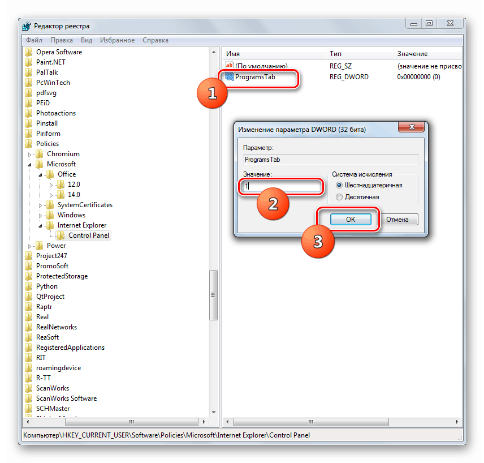Click the Paint.NET folder icon
The image size is (484, 463).
pos(28,62)
